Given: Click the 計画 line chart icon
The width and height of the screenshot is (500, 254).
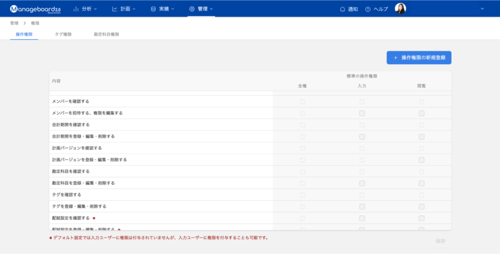Looking at the screenshot, I should pyautogui.click(x=114, y=9).
